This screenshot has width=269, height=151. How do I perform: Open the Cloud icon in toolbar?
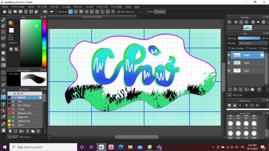click(4, 12)
